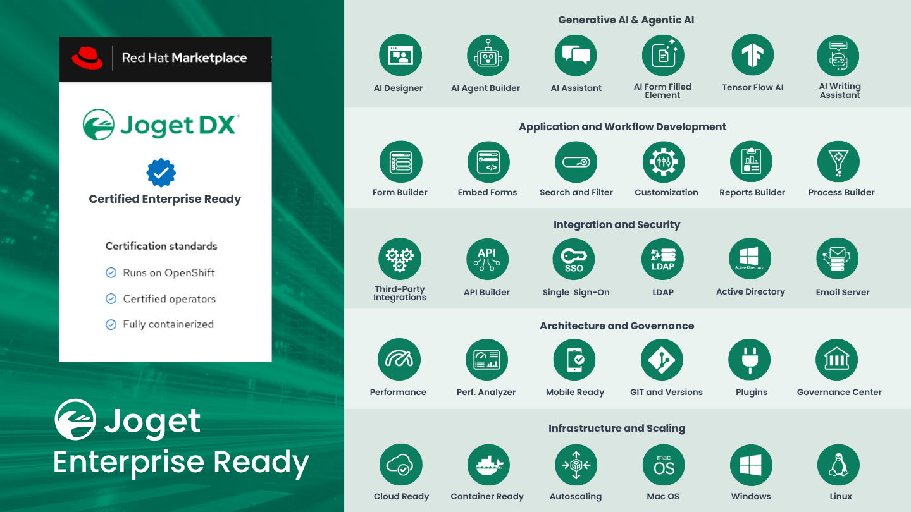Image resolution: width=911 pixels, height=512 pixels.
Task: Click the Container Ready whale icon
Action: (488, 465)
